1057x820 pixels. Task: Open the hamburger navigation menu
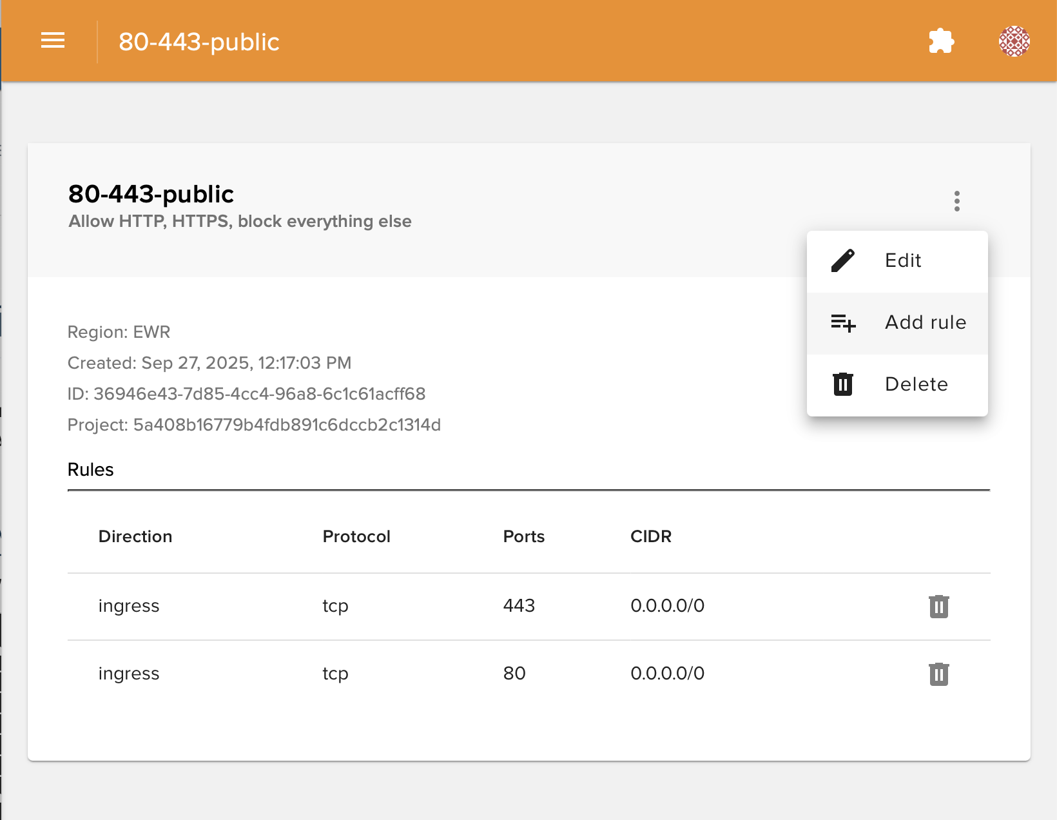53,41
